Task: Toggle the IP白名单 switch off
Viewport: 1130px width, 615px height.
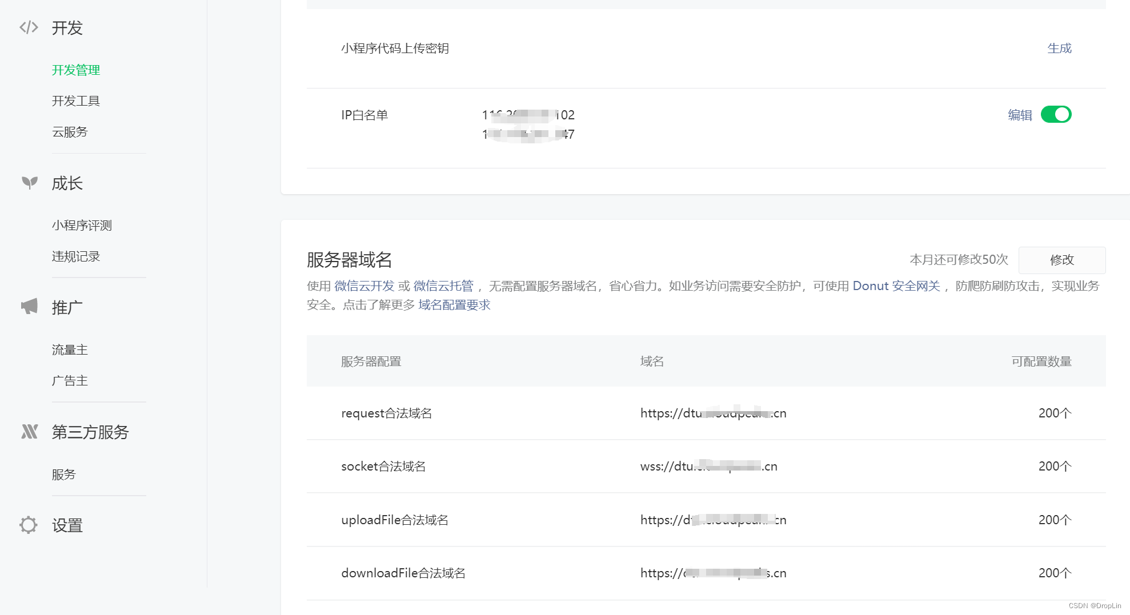Action: click(x=1056, y=115)
